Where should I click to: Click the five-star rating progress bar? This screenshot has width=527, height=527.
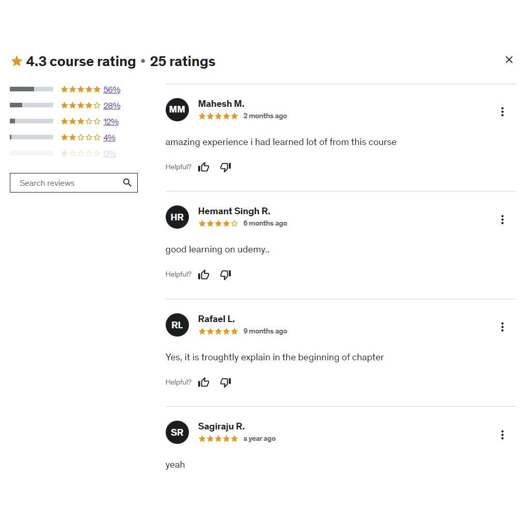pos(31,89)
